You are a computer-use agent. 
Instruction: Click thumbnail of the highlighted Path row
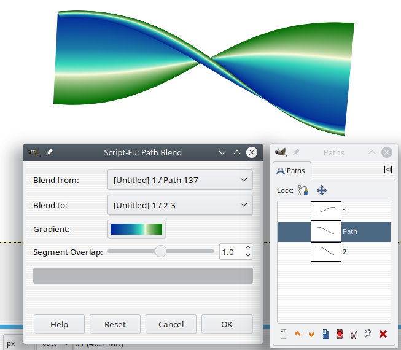click(326, 231)
